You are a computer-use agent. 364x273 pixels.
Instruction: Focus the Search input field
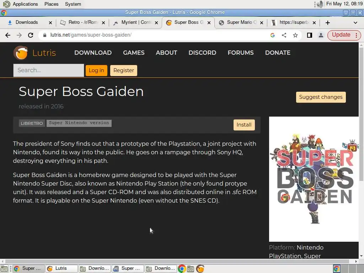coord(48,70)
